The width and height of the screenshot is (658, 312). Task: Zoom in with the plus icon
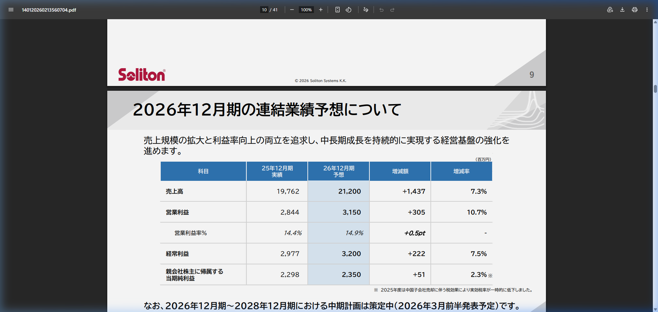pos(320,10)
